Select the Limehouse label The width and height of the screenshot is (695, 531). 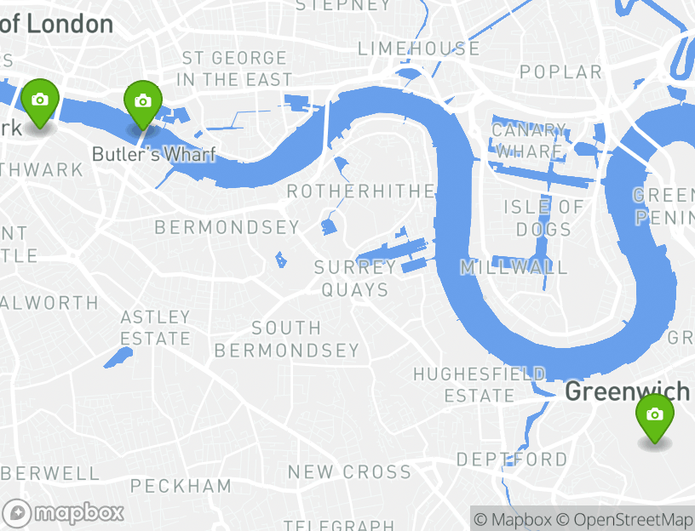[x=419, y=49]
